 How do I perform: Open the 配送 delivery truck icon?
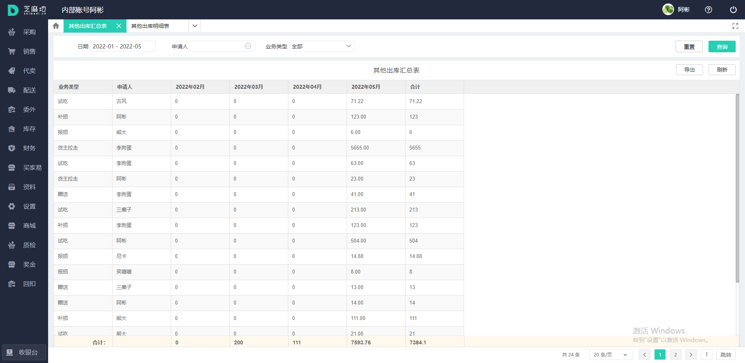click(12, 90)
